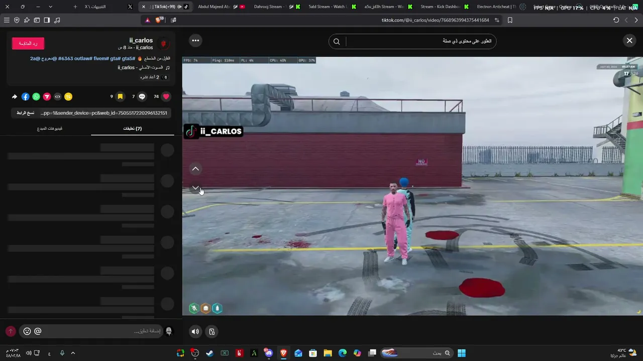Click the share arrow icon
Screen dimensions: 643x361
tap(15, 96)
